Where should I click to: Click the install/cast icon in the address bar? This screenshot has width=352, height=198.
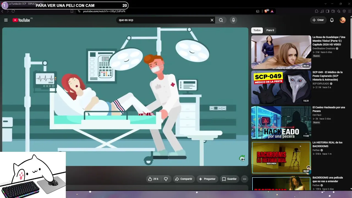pos(258,11)
